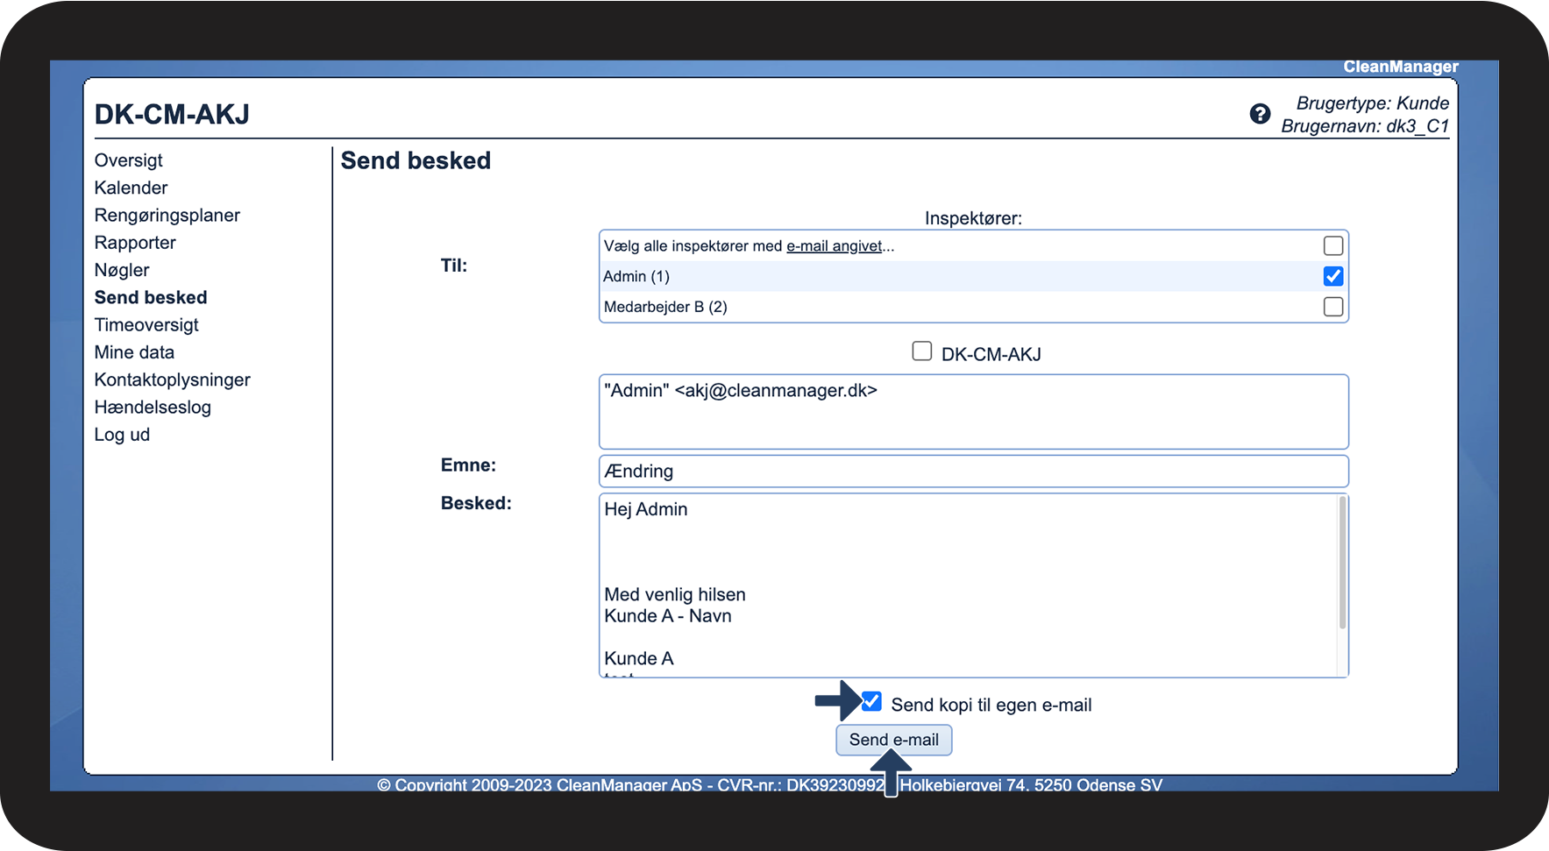This screenshot has width=1549, height=851.
Task: View the Hændelseslog page
Action: 153,408
